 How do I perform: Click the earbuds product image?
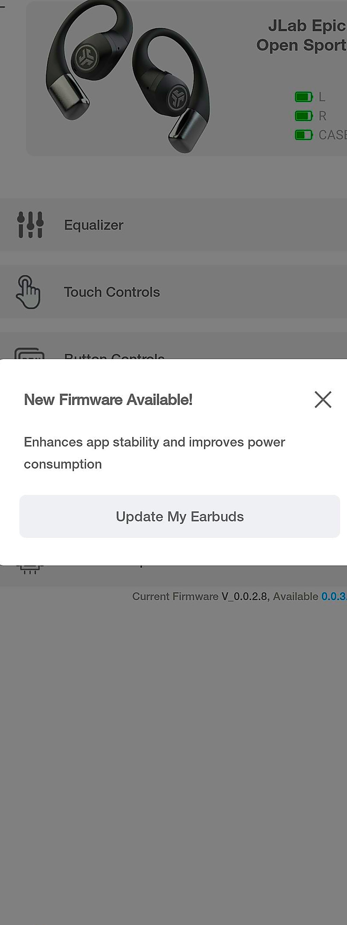(x=128, y=76)
